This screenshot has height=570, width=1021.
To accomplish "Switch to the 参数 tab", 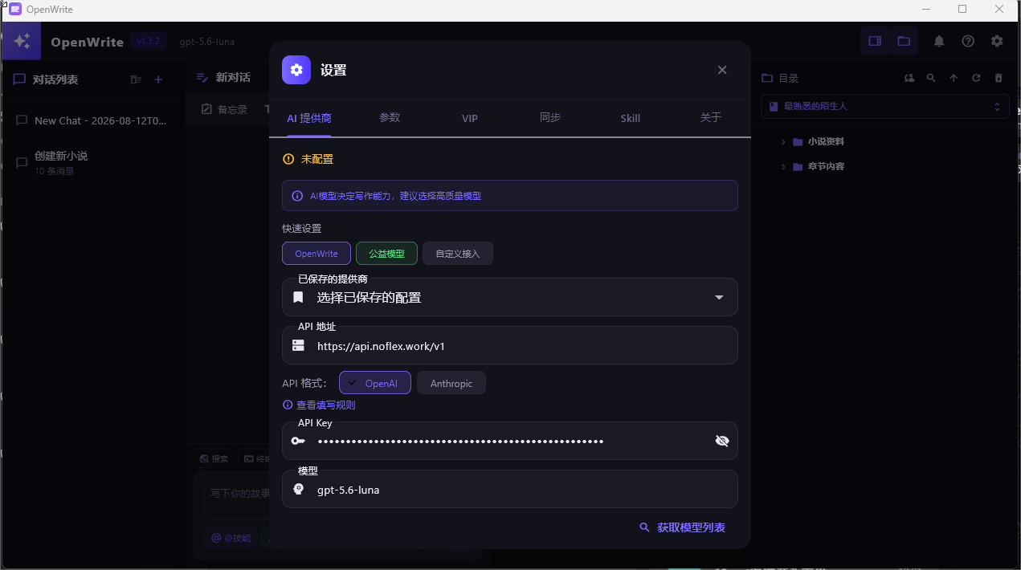I will pos(390,118).
